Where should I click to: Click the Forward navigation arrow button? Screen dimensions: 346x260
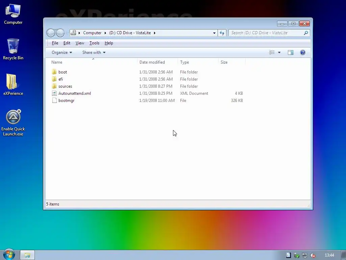[x=60, y=33]
